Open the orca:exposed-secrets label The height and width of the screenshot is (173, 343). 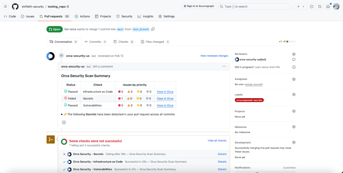pyautogui.click(x=249, y=100)
